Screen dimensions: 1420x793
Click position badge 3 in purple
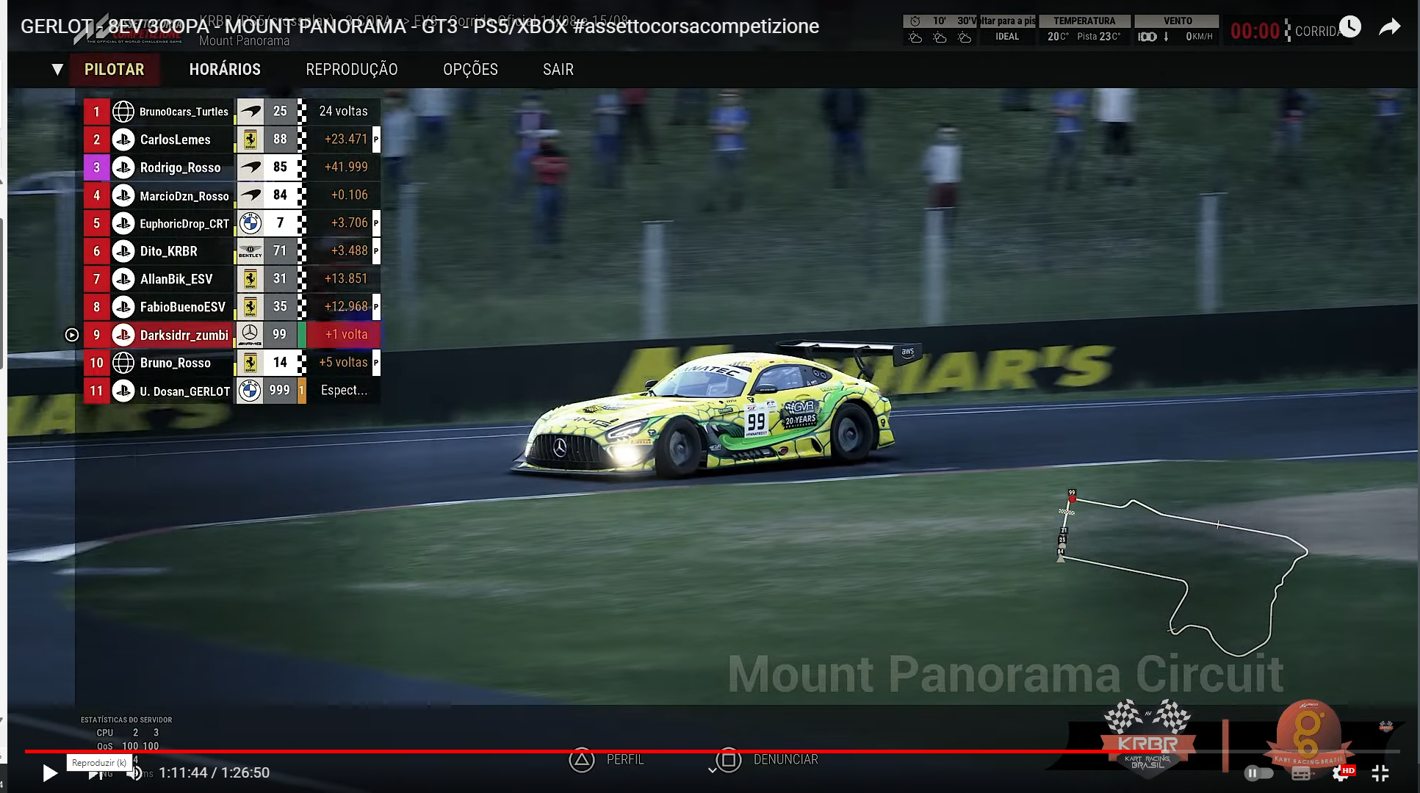[x=96, y=167]
